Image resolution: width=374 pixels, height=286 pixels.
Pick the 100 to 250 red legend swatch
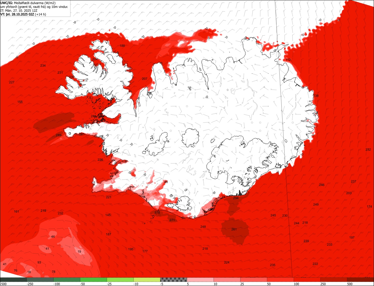click(x=307, y=280)
